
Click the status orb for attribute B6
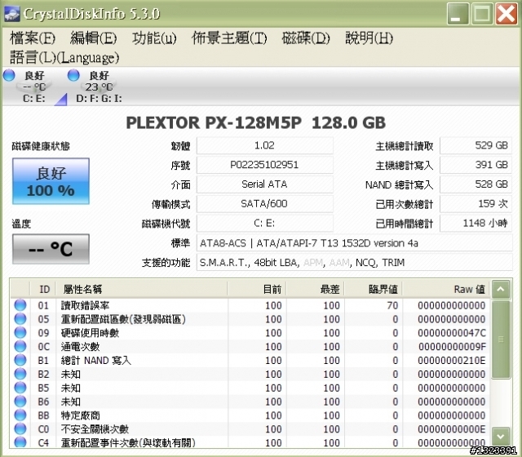click(x=20, y=402)
